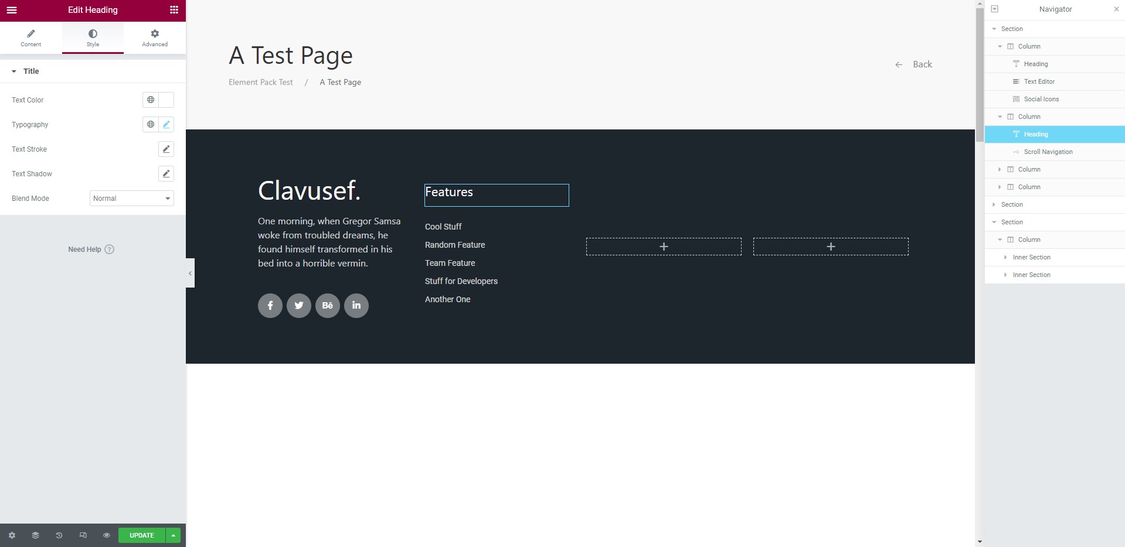This screenshot has width=1125, height=547.
Task: Edit Text Shadow with its pencil icon
Action: pyautogui.click(x=166, y=173)
